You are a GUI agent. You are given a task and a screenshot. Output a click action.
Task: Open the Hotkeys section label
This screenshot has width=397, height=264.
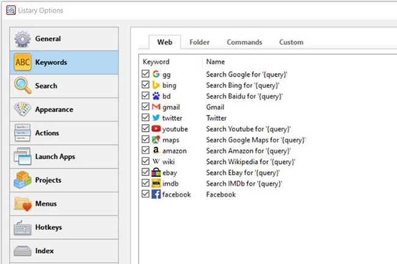49,227
